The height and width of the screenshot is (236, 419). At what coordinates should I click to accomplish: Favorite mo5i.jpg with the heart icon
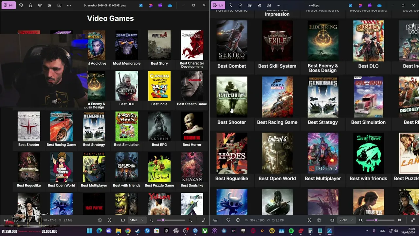pyautogui.click(x=228, y=220)
